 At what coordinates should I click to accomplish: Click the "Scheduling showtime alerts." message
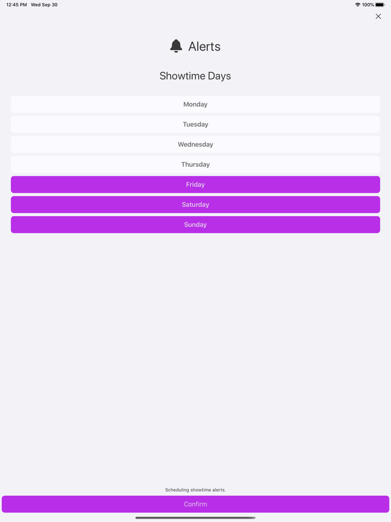point(195,490)
